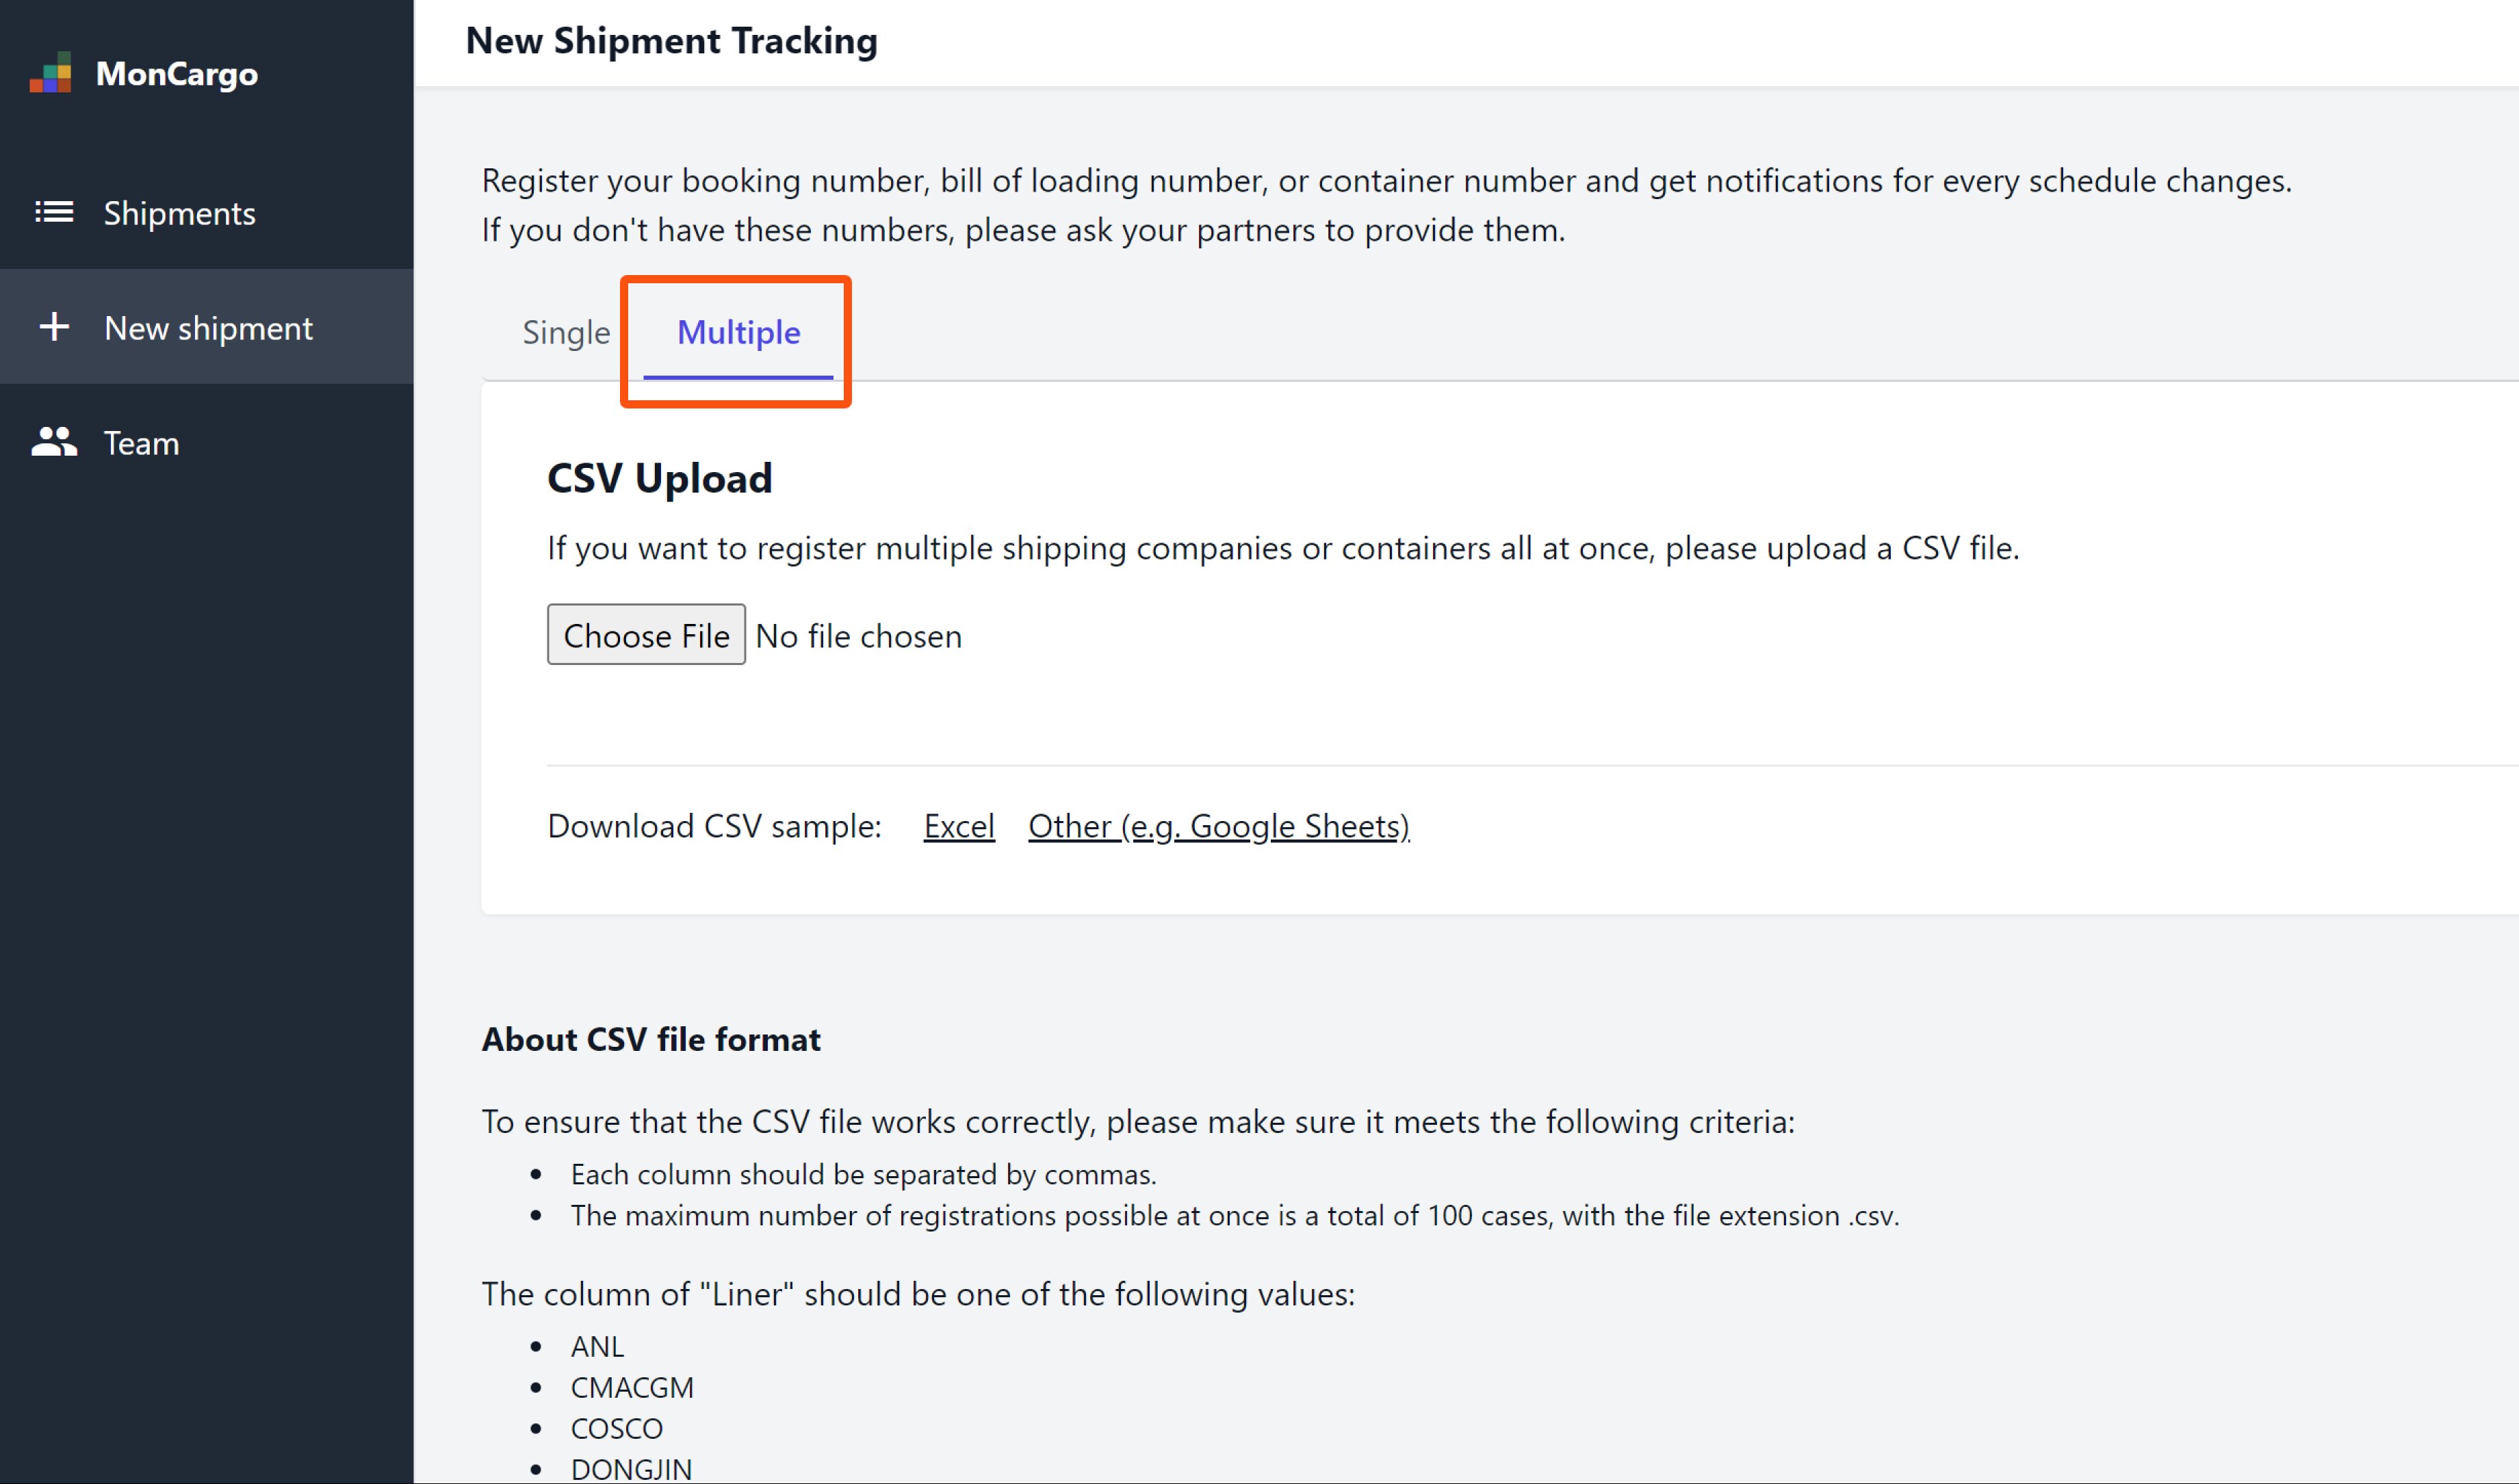Image resolution: width=2519 pixels, height=1484 pixels.
Task: Click the colorful grid app icon
Action: tap(51, 73)
